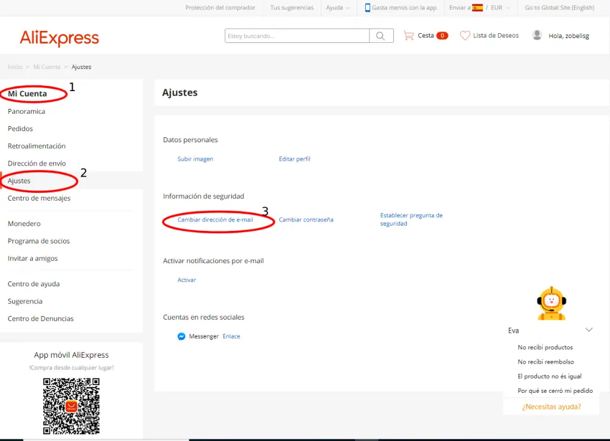Click the user avatar icon
The height and width of the screenshot is (441, 610).
(537, 35)
